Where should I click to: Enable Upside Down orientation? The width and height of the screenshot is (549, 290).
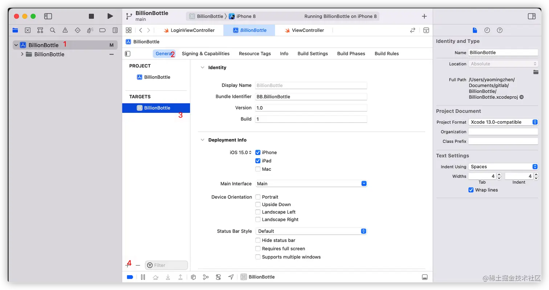tap(258, 205)
